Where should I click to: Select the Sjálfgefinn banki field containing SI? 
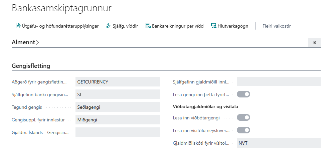[117, 94]
